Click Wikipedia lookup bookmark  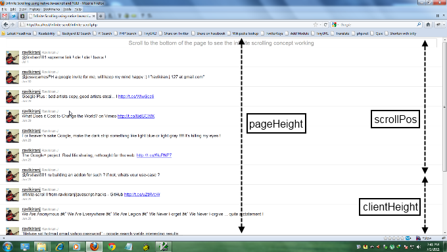[243, 34]
